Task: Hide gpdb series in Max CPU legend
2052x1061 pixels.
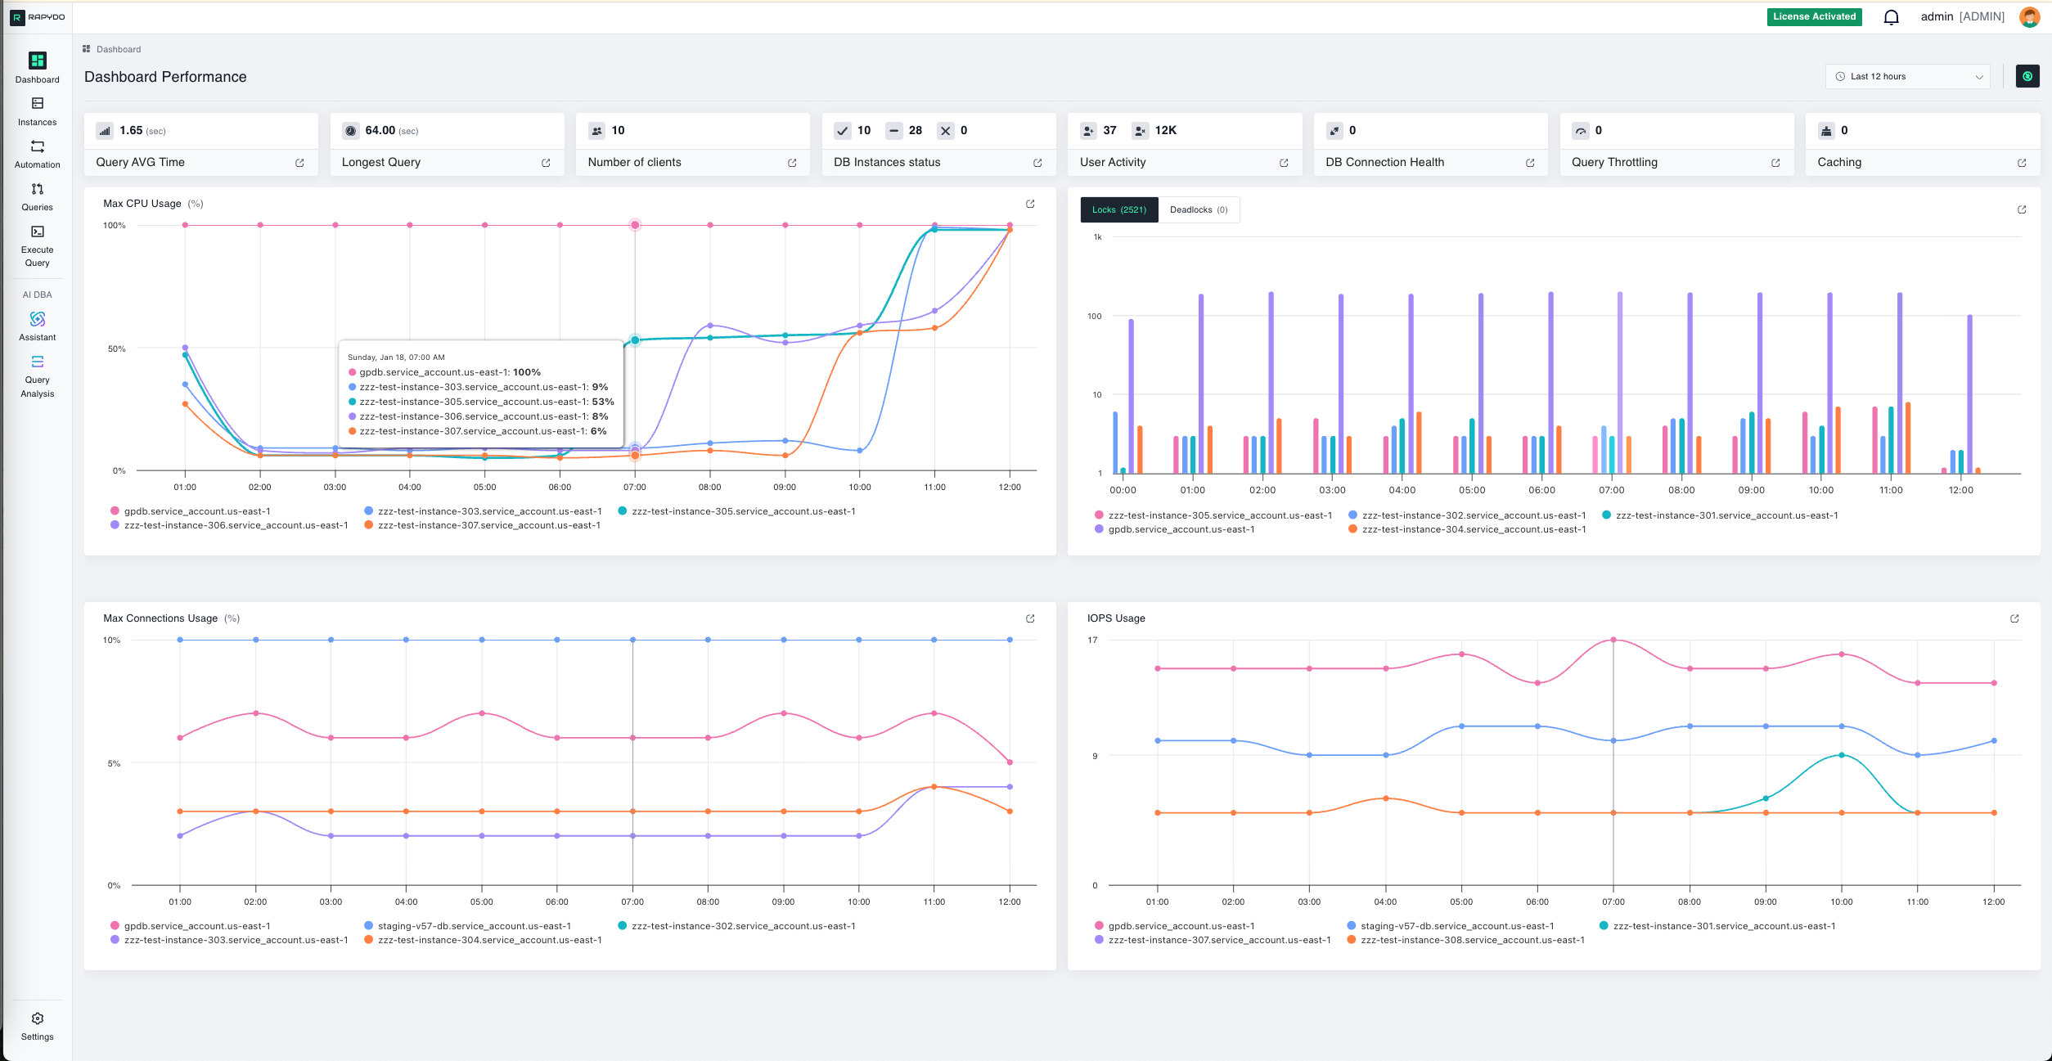Action: coord(196,511)
